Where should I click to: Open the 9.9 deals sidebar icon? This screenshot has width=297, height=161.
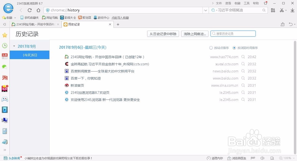click(5, 89)
